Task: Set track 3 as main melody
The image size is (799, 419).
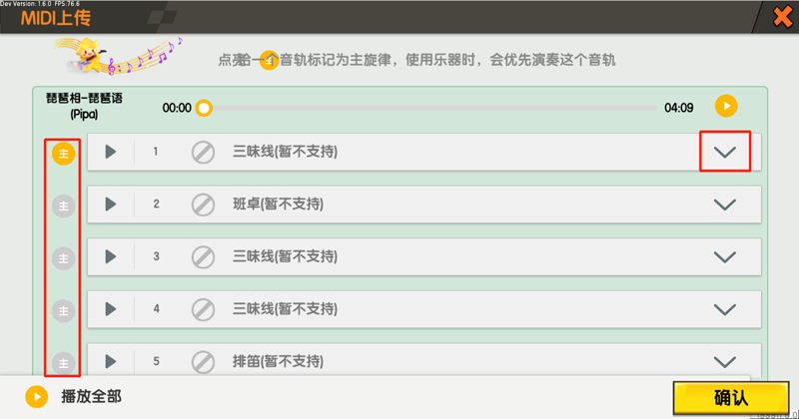Action: 64,258
